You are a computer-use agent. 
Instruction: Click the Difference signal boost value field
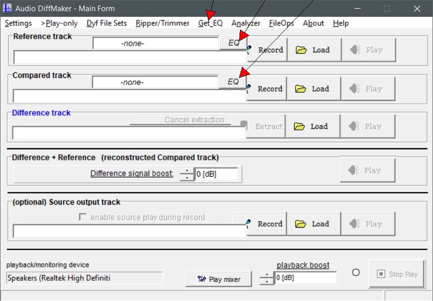point(216,174)
